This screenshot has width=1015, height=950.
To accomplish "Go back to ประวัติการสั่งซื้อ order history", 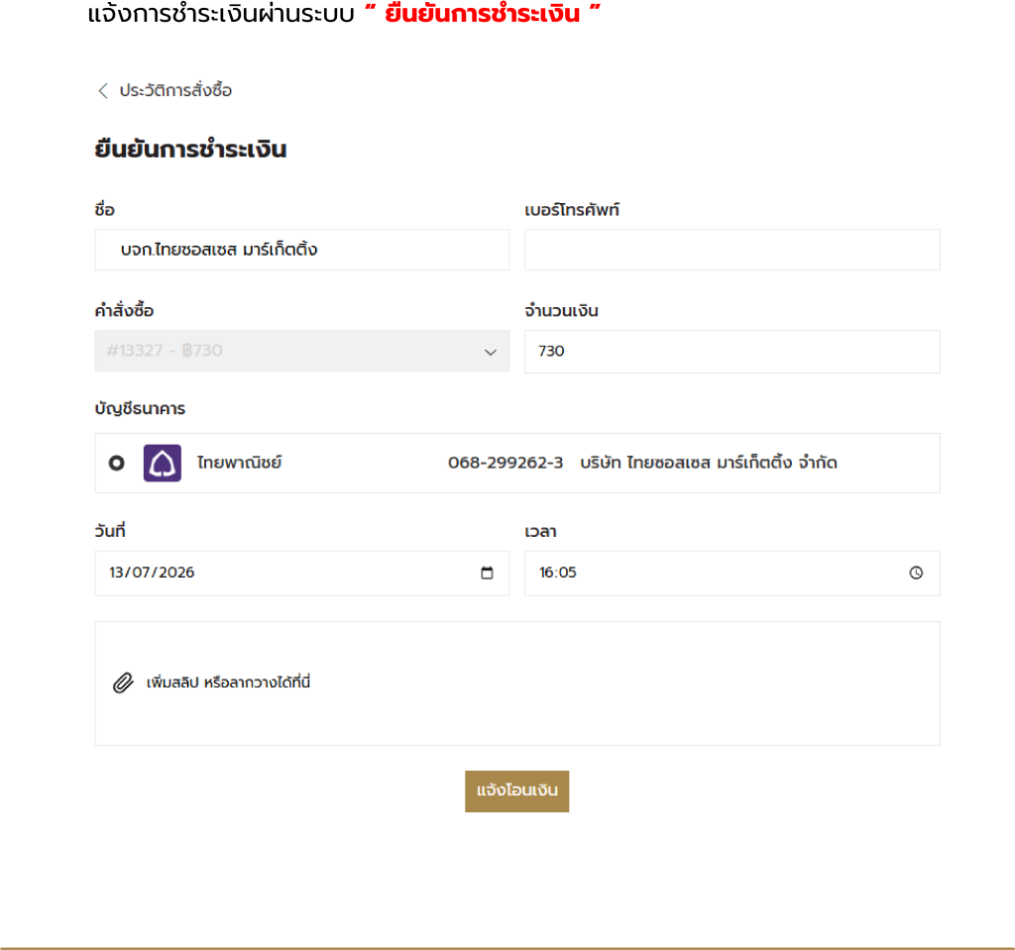I will pos(175,90).
